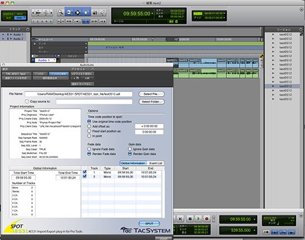Click Total End Time field

tap(68, 178)
